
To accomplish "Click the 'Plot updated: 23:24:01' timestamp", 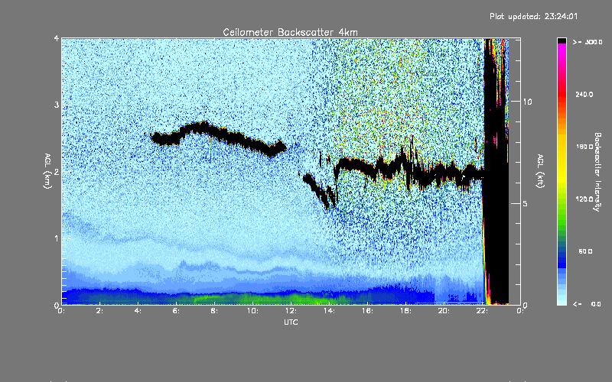I will point(533,16).
